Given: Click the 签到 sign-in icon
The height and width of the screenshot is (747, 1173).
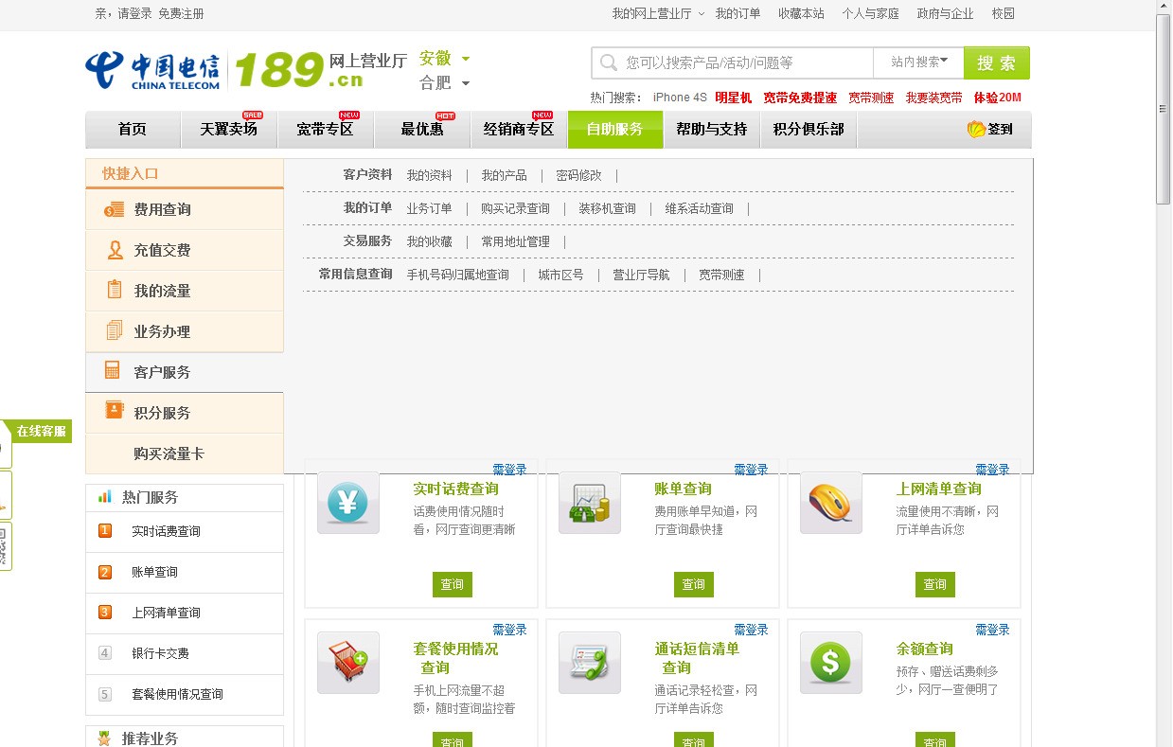Looking at the screenshot, I should (x=989, y=130).
